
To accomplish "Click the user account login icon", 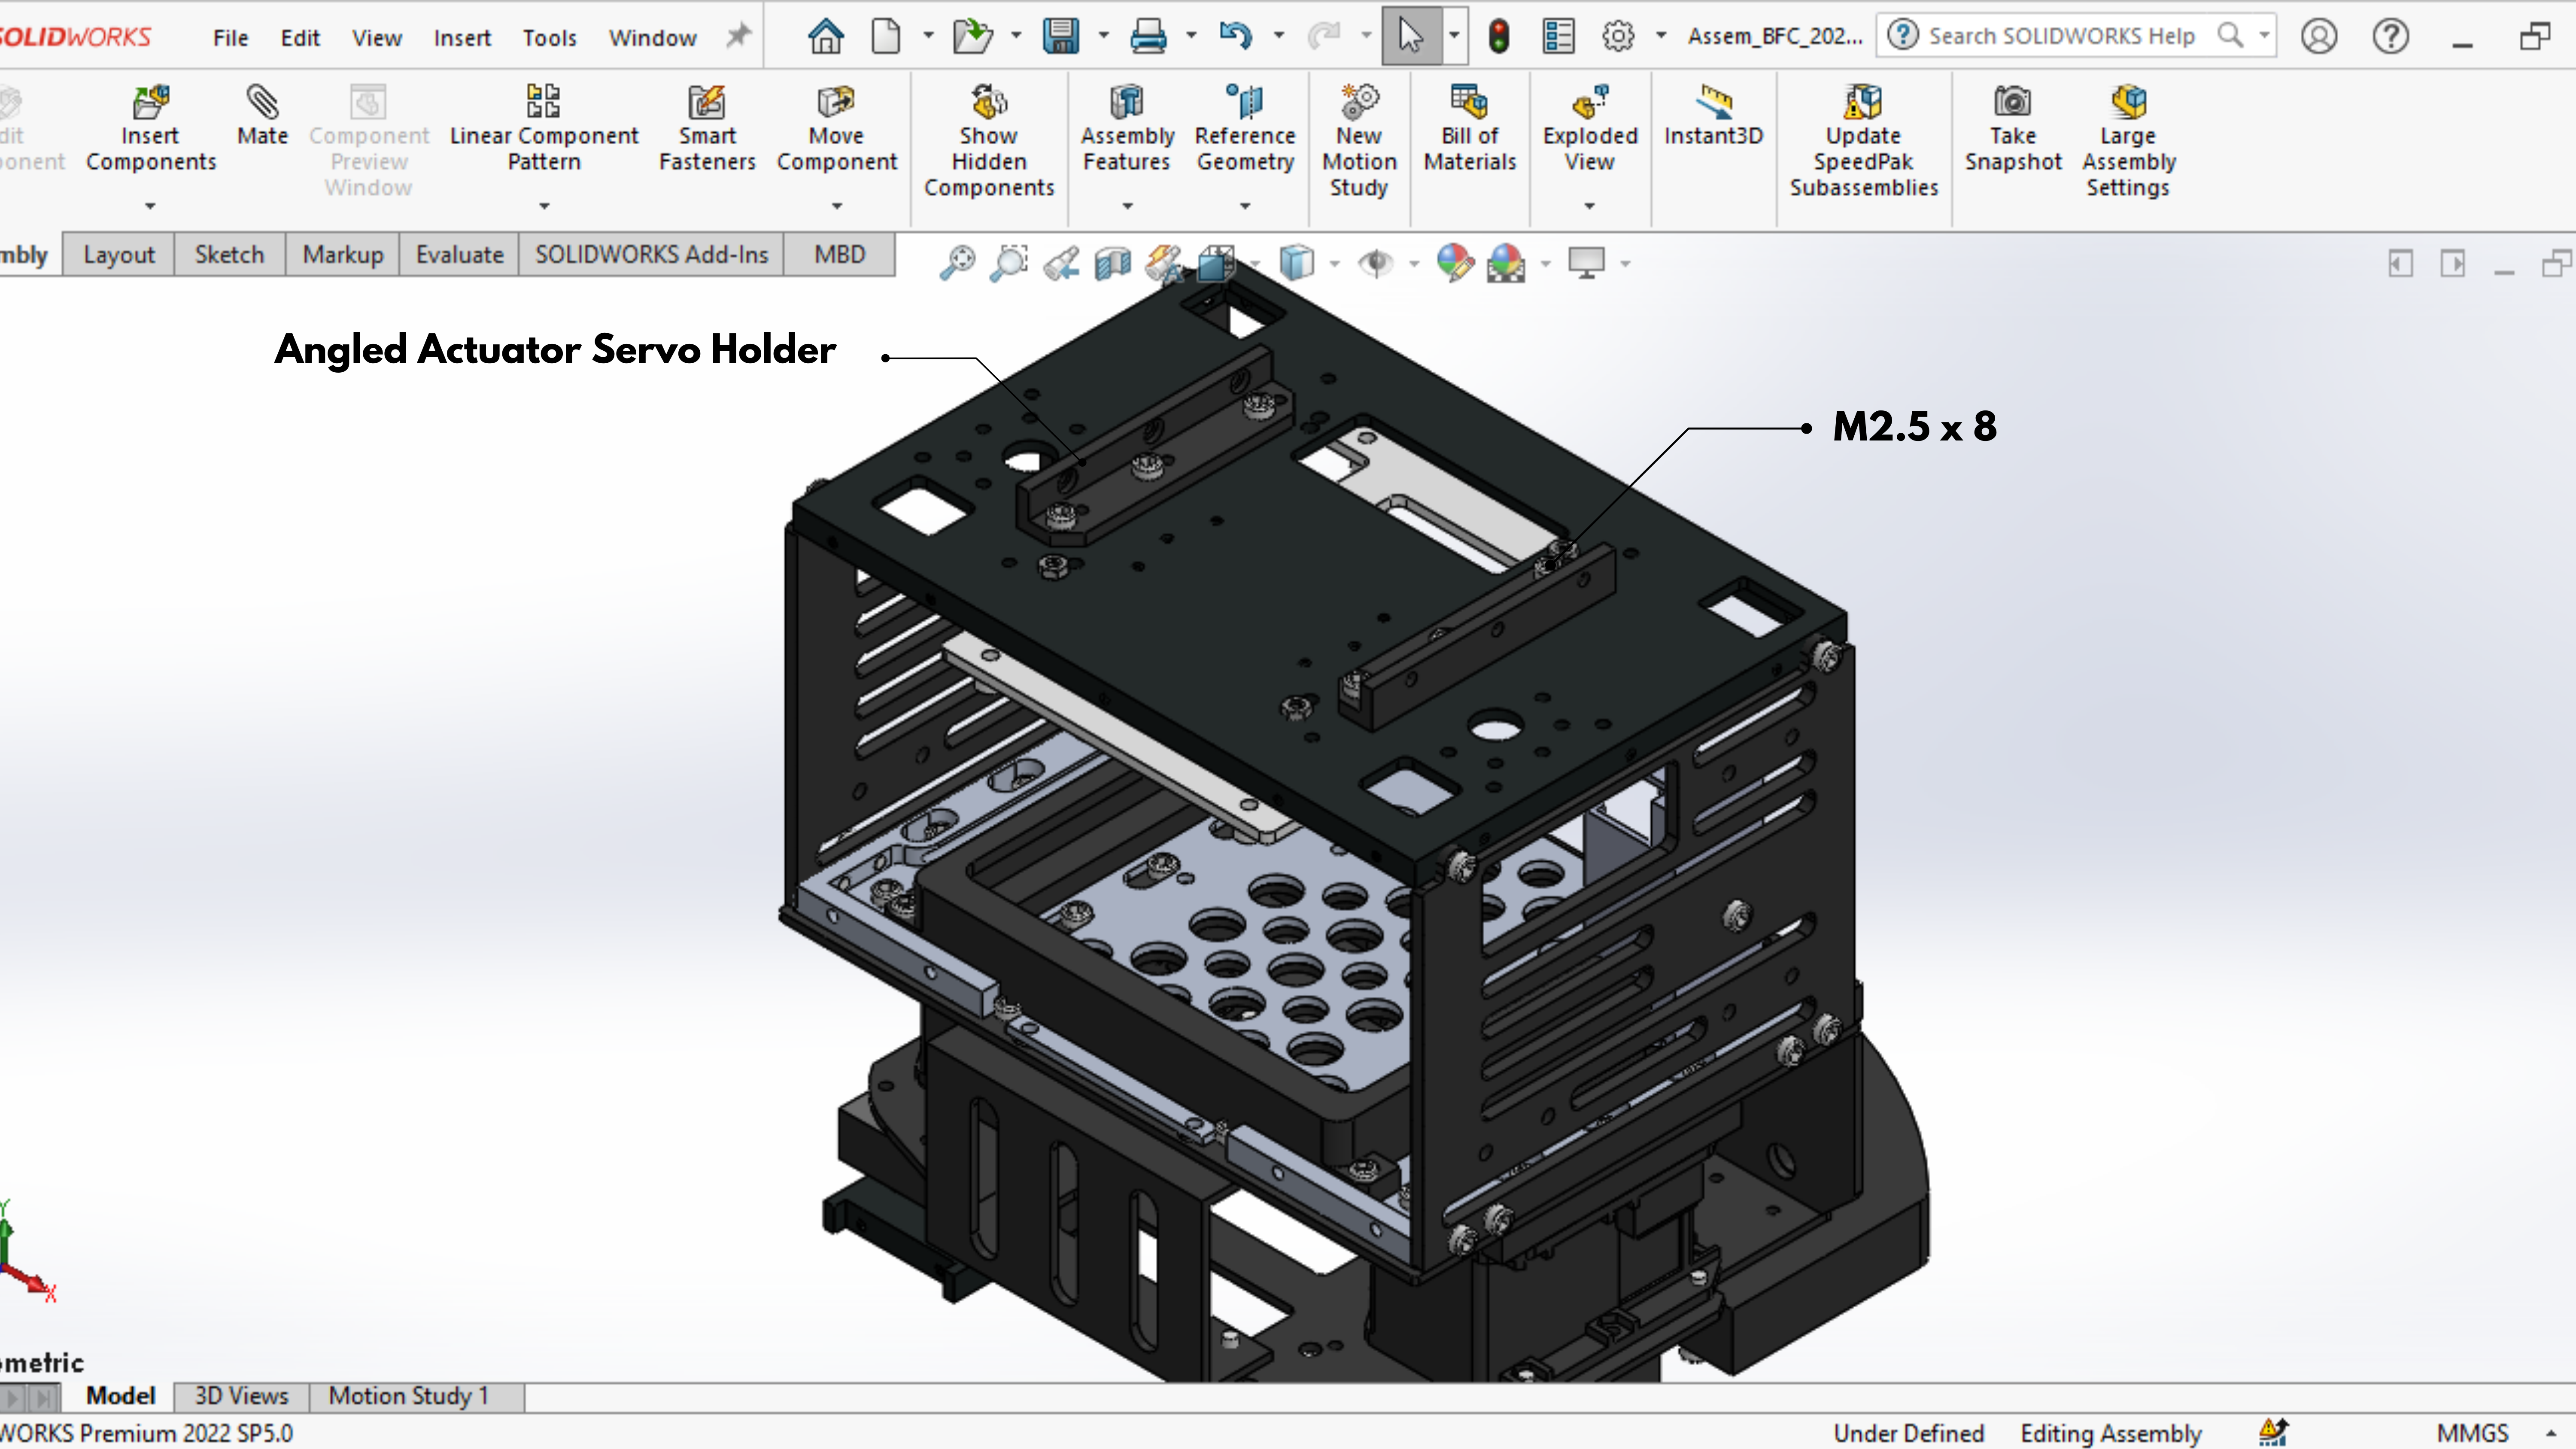I will tap(2319, 37).
